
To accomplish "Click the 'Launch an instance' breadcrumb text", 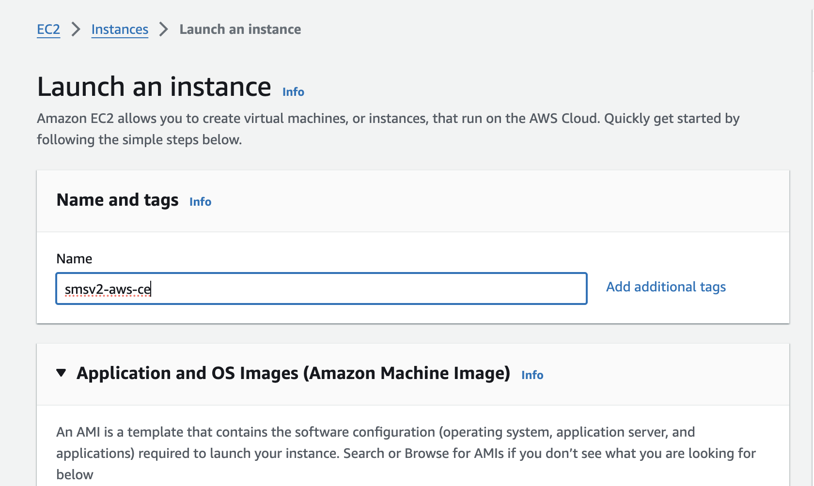I will [240, 30].
